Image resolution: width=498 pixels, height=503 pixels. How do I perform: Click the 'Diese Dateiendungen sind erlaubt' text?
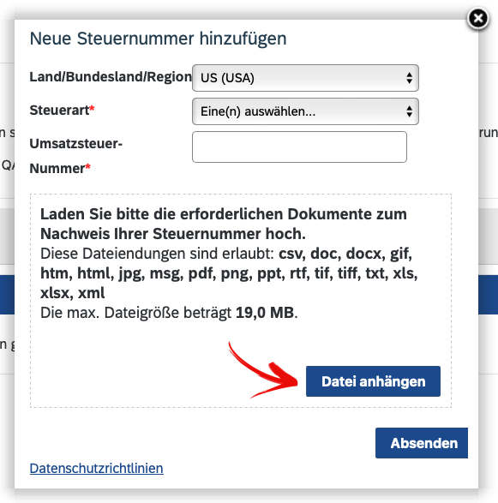pos(157,254)
